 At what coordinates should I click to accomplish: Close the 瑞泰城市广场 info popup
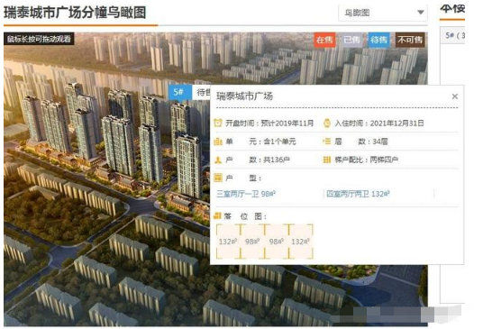tap(455, 96)
